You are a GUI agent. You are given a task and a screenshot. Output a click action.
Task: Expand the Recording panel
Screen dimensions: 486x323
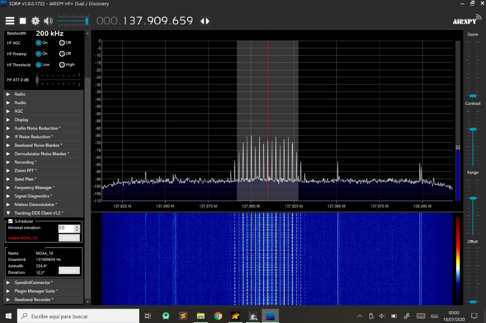[44, 162]
